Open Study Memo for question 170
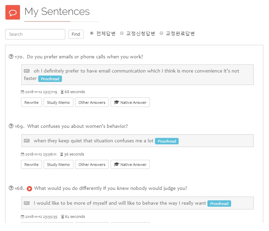 click(59, 103)
